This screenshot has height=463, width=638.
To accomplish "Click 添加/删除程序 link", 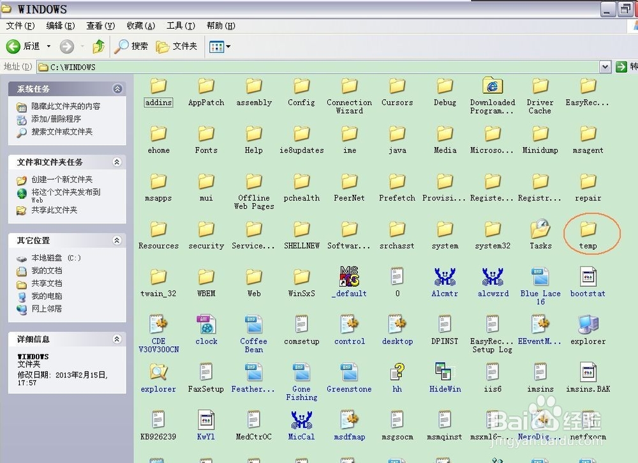I will pyautogui.click(x=56, y=119).
